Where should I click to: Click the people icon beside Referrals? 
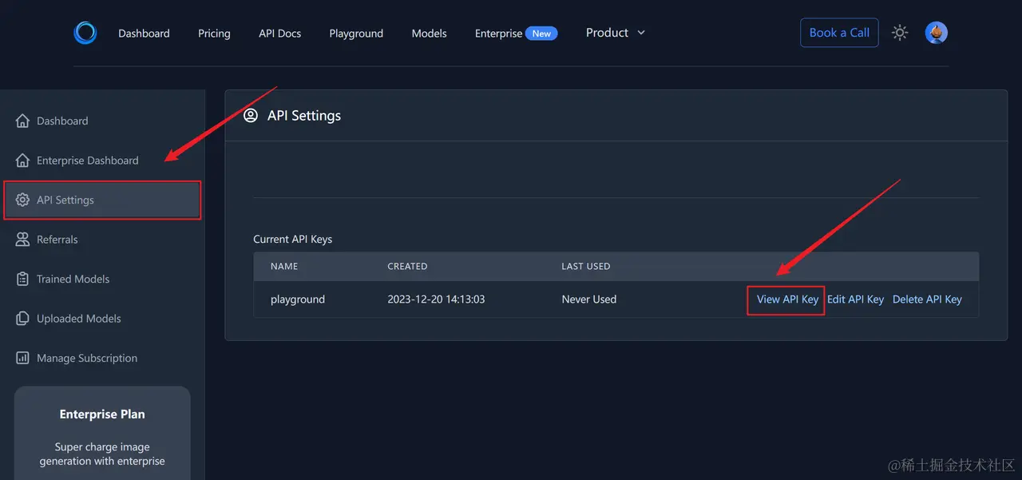pyautogui.click(x=22, y=240)
